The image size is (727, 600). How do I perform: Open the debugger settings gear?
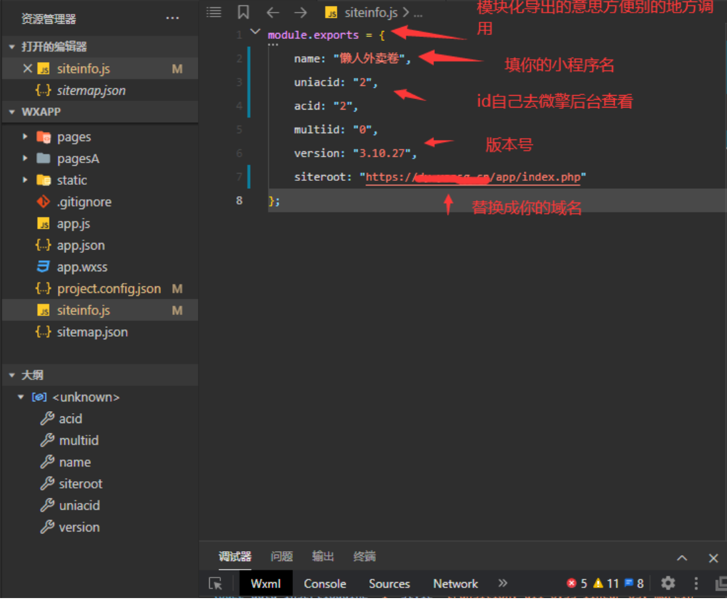tap(668, 583)
